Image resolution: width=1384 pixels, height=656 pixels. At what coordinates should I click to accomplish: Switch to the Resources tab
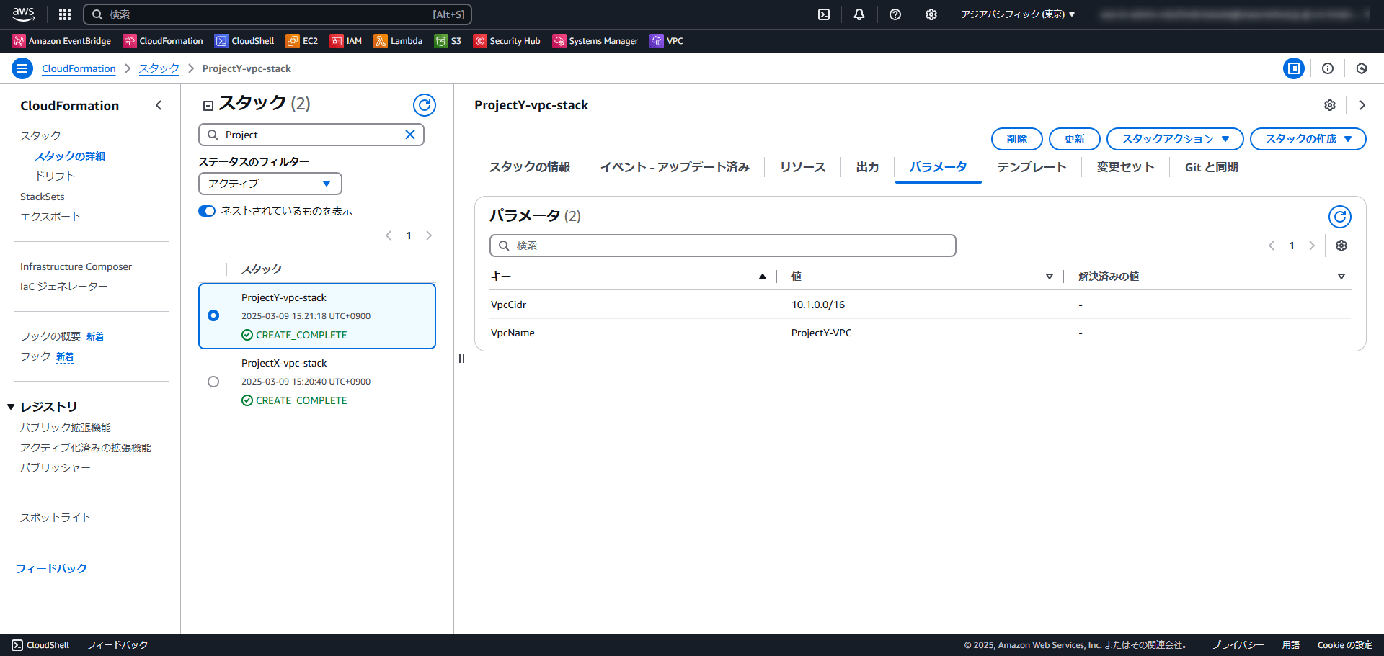pyautogui.click(x=803, y=167)
